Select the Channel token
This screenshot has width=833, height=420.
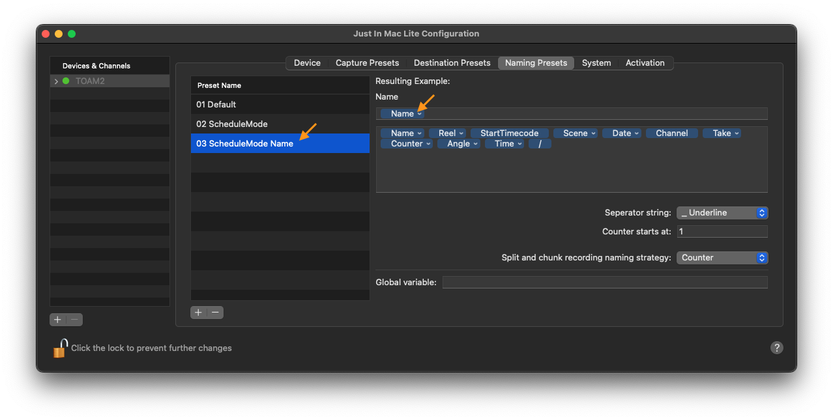point(672,133)
